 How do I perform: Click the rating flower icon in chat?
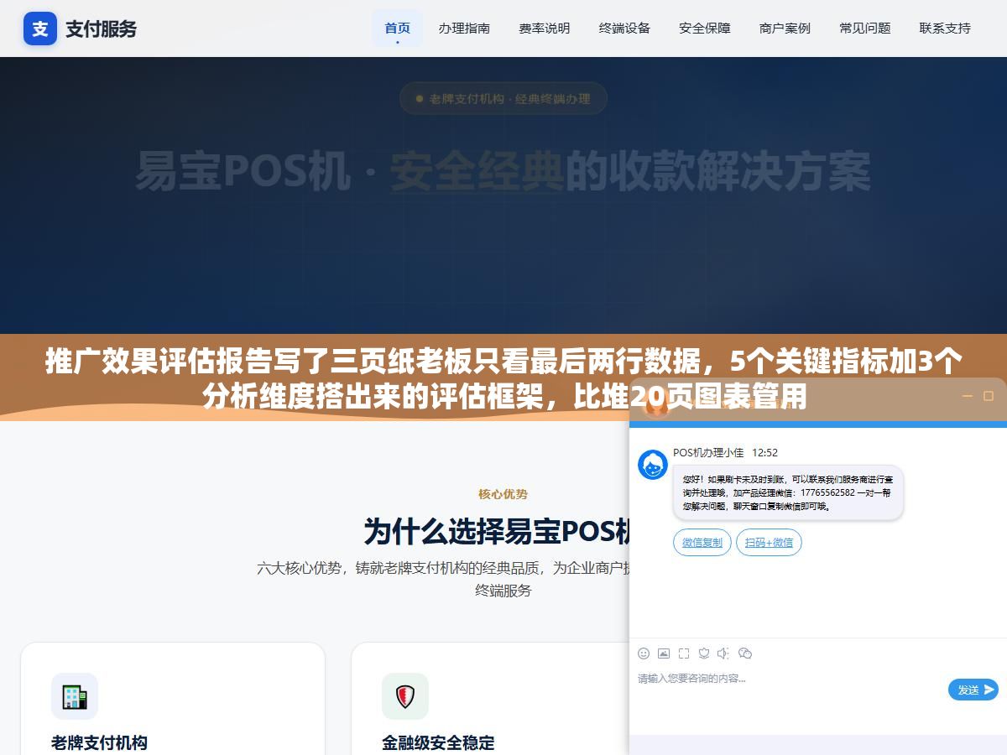[704, 653]
